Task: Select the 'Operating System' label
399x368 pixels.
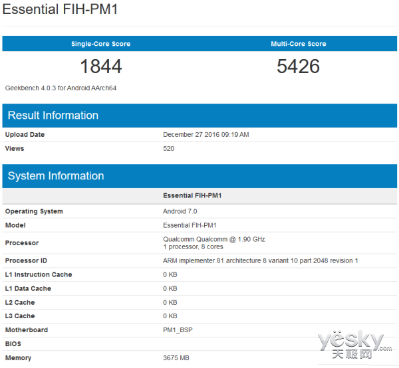Action: click(34, 211)
